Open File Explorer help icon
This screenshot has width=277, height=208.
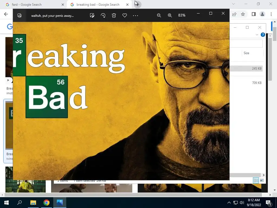click(x=263, y=35)
